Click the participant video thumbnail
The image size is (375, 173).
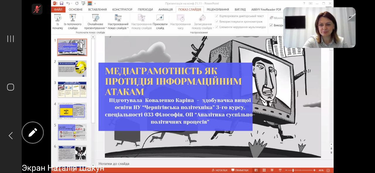click(x=319, y=28)
